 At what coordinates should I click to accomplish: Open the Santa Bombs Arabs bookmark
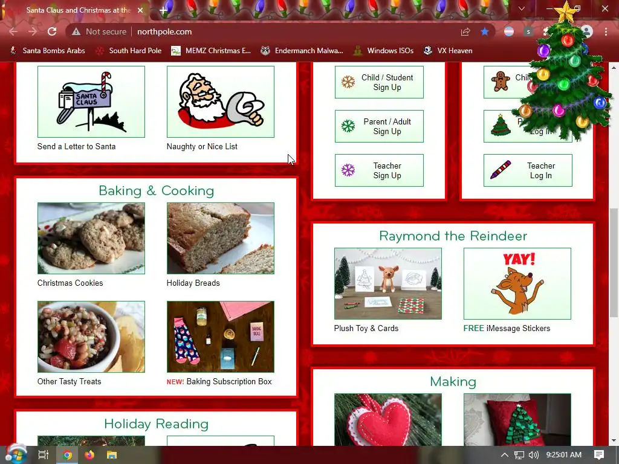pyautogui.click(x=48, y=51)
